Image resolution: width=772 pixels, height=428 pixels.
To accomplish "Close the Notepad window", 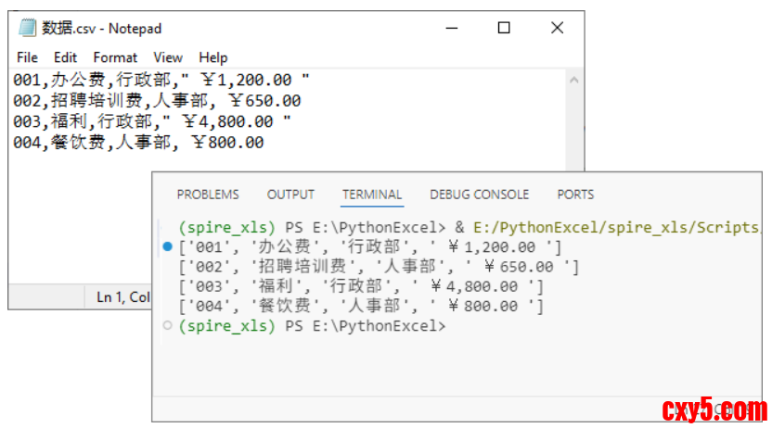I will click(x=557, y=29).
